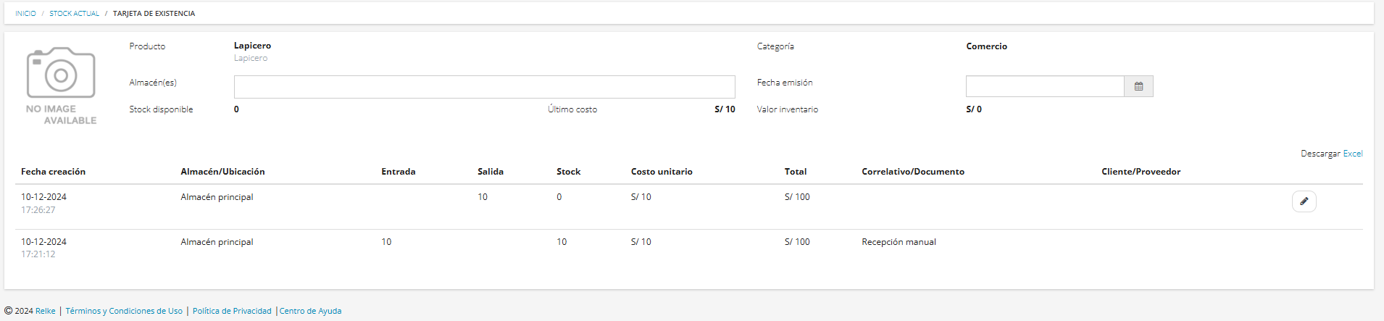Image resolution: width=1384 pixels, height=321 pixels.
Task: Click the Correlativo/Documento column header
Action: pyautogui.click(x=913, y=172)
